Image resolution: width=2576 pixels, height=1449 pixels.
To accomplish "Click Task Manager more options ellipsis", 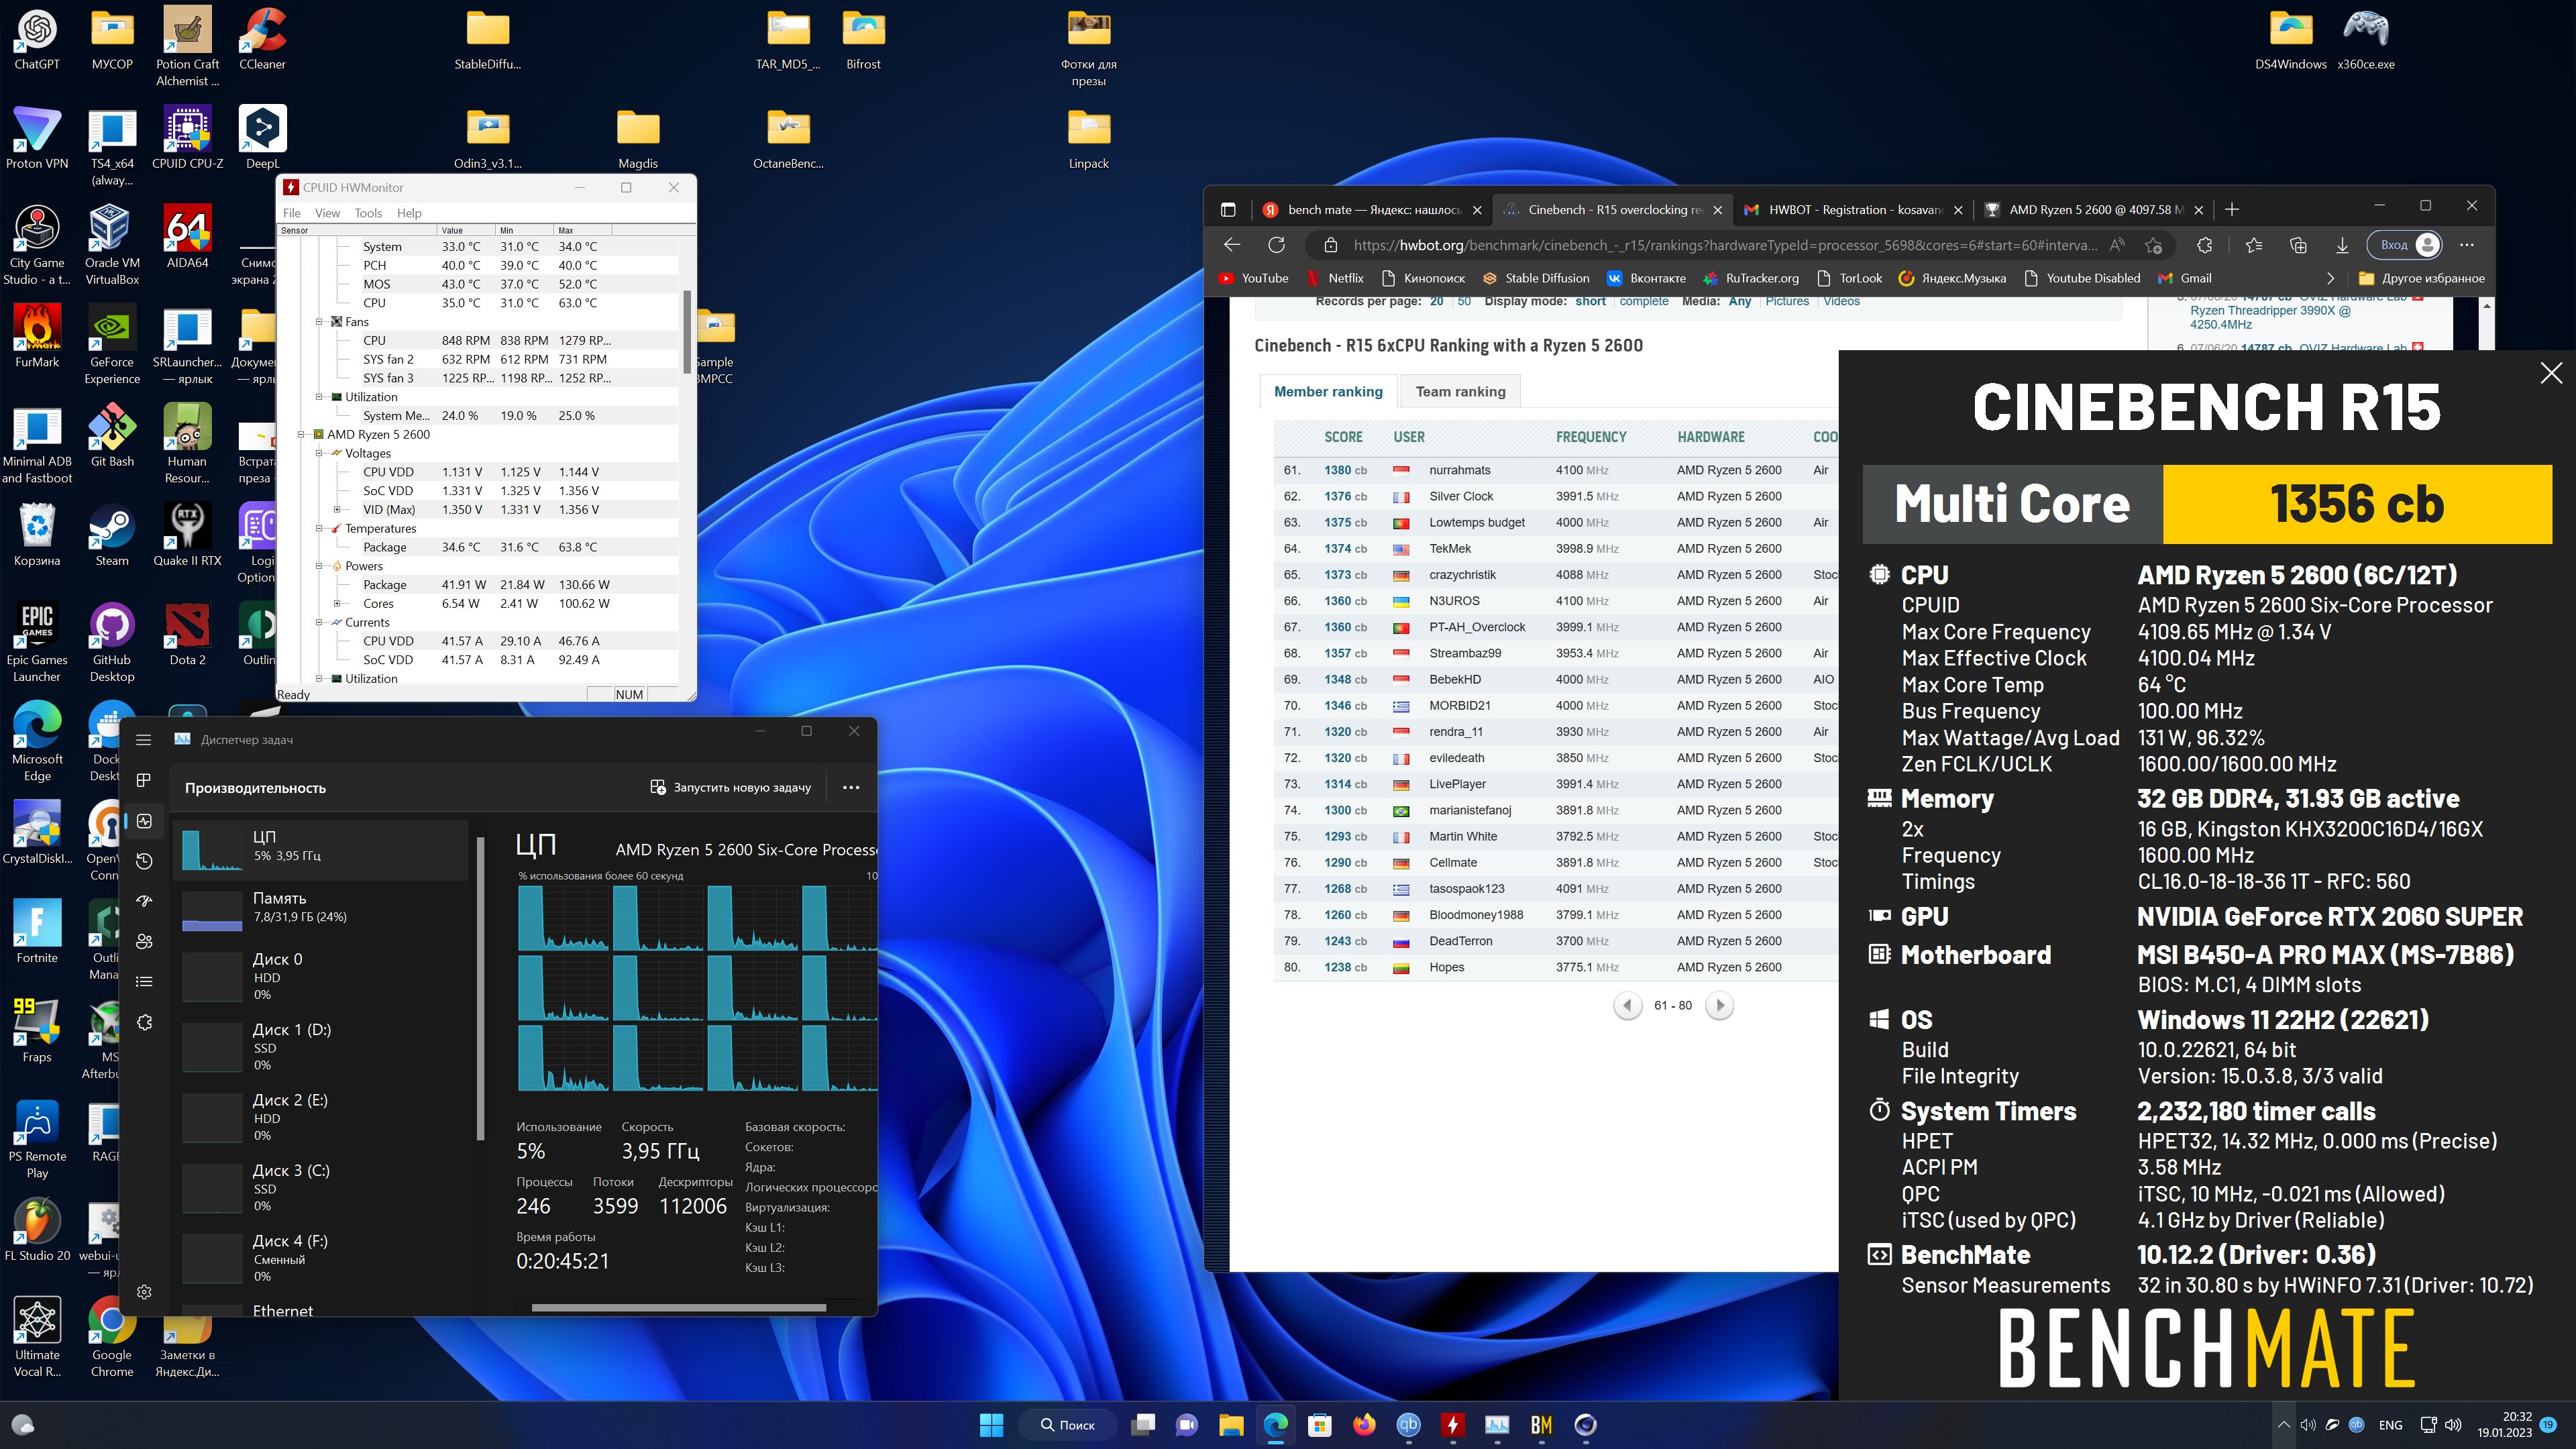I will pos(851,788).
